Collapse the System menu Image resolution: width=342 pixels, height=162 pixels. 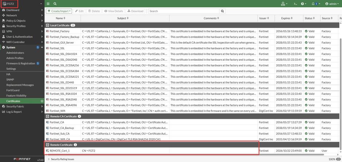tap(22, 48)
